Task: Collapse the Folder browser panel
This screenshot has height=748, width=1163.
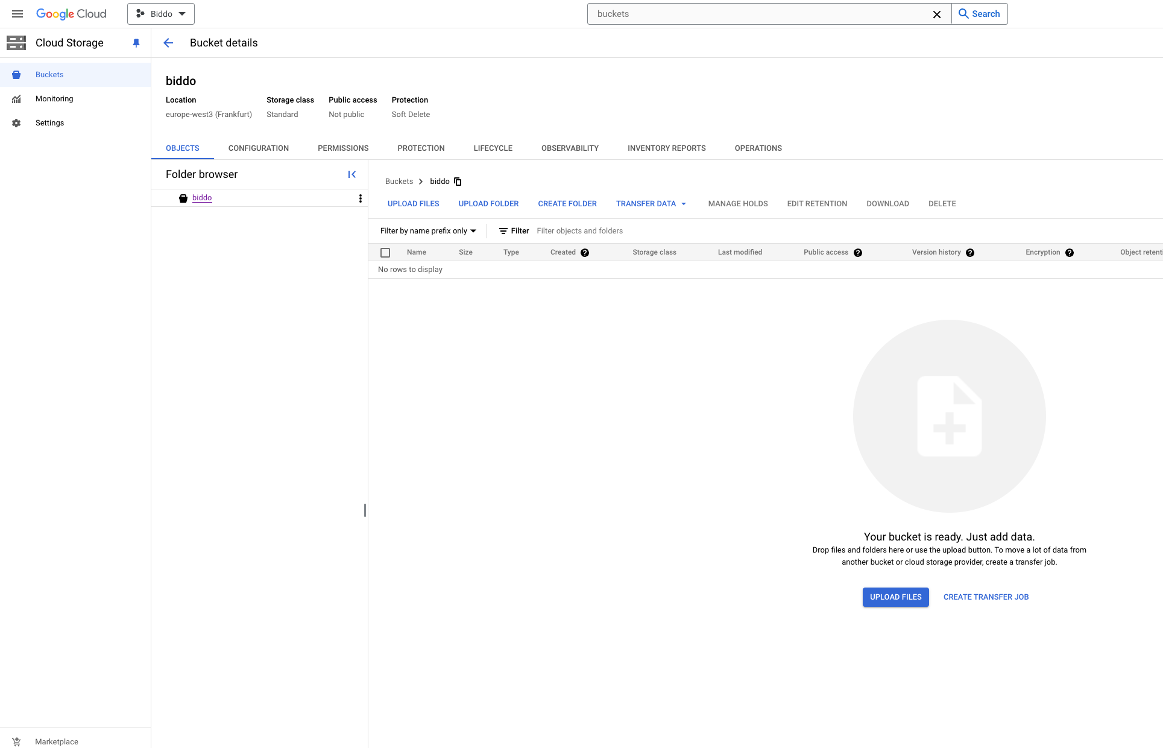Action: 352,174
